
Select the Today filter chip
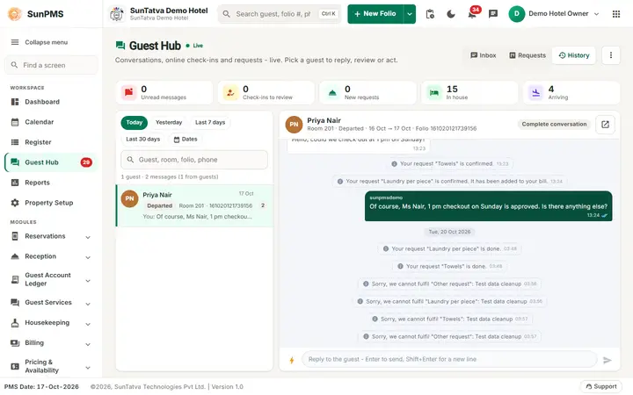[x=134, y=123]
